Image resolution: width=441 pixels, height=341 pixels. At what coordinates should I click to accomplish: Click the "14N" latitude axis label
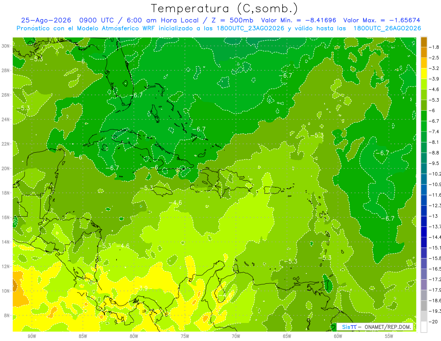(6, 242)
